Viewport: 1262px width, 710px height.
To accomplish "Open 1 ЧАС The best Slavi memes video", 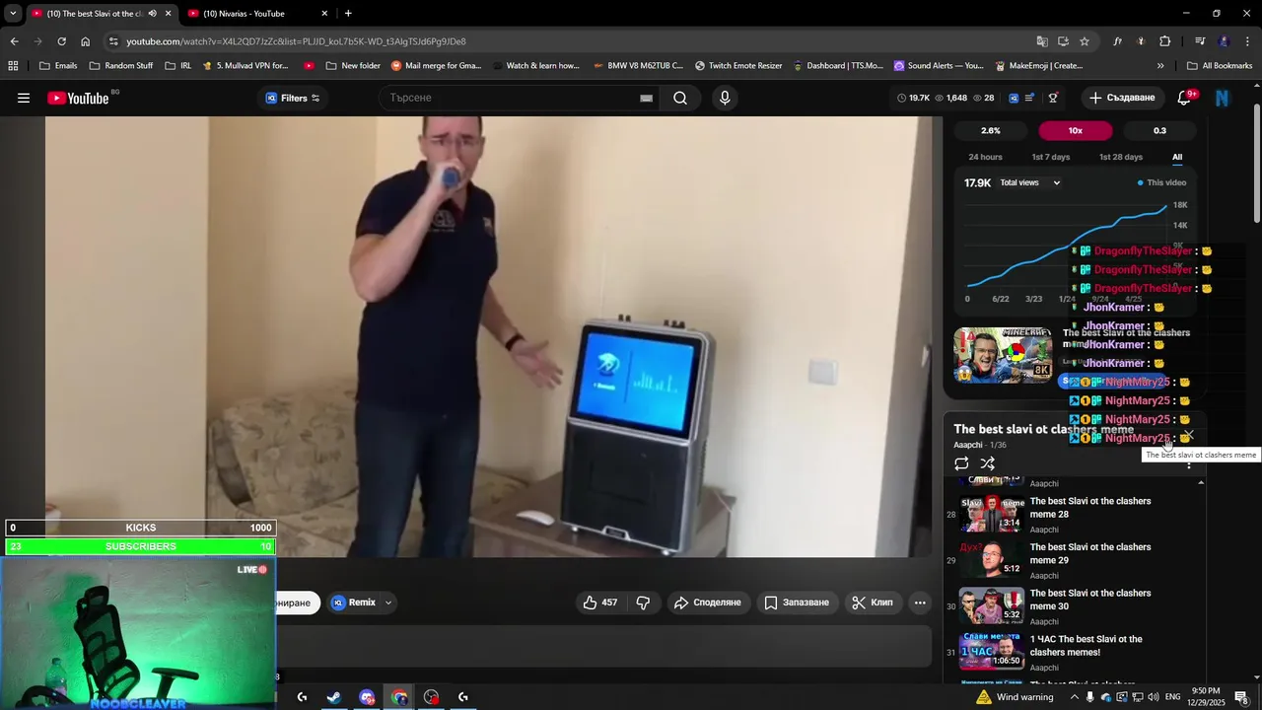I will [x=1086, y=645].
